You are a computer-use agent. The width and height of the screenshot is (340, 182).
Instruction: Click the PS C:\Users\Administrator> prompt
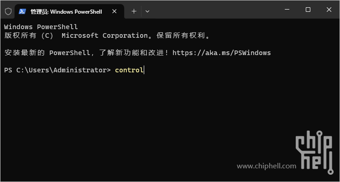coord(57,70)
